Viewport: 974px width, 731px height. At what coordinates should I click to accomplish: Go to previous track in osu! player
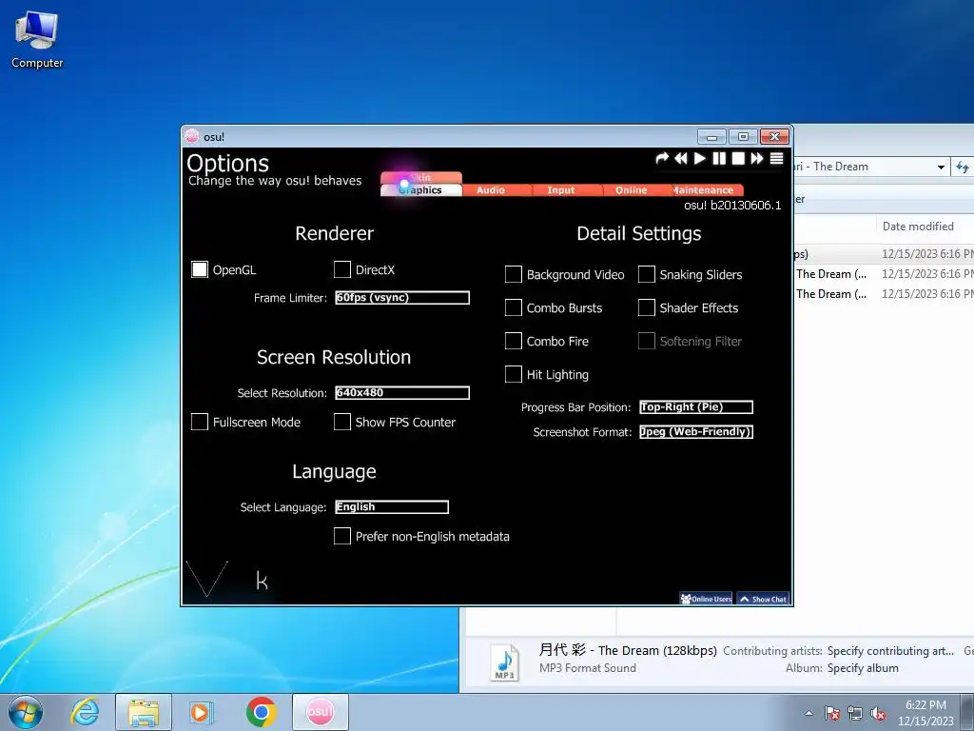[x=681, y=159]
